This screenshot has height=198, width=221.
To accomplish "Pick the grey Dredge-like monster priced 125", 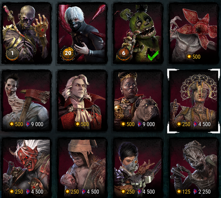I will pyautogui.click(x=194, y=168).
